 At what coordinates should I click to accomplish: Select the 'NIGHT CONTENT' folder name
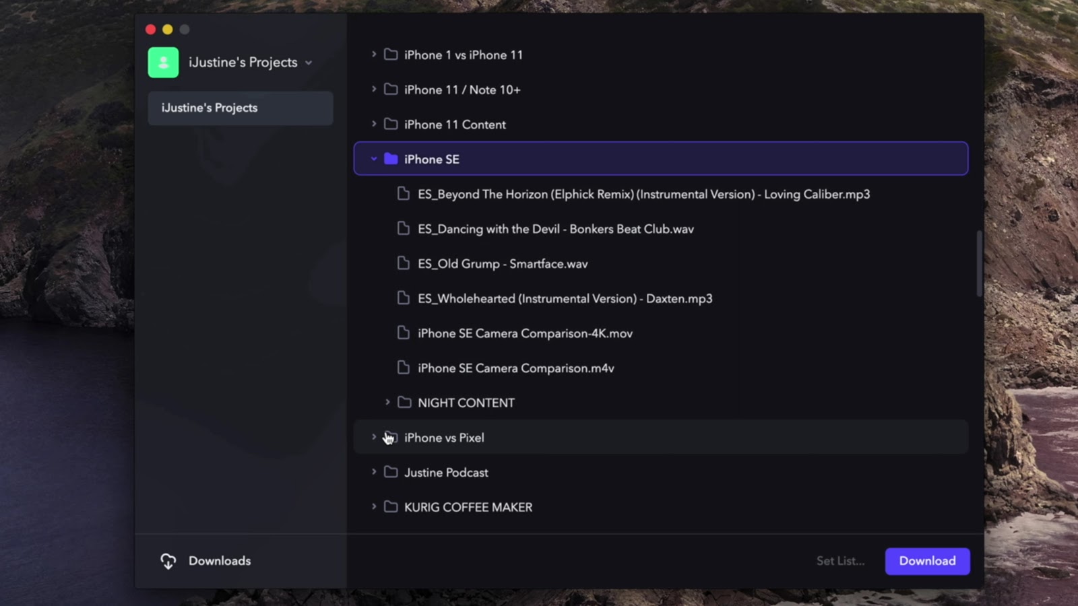point(466,403)
